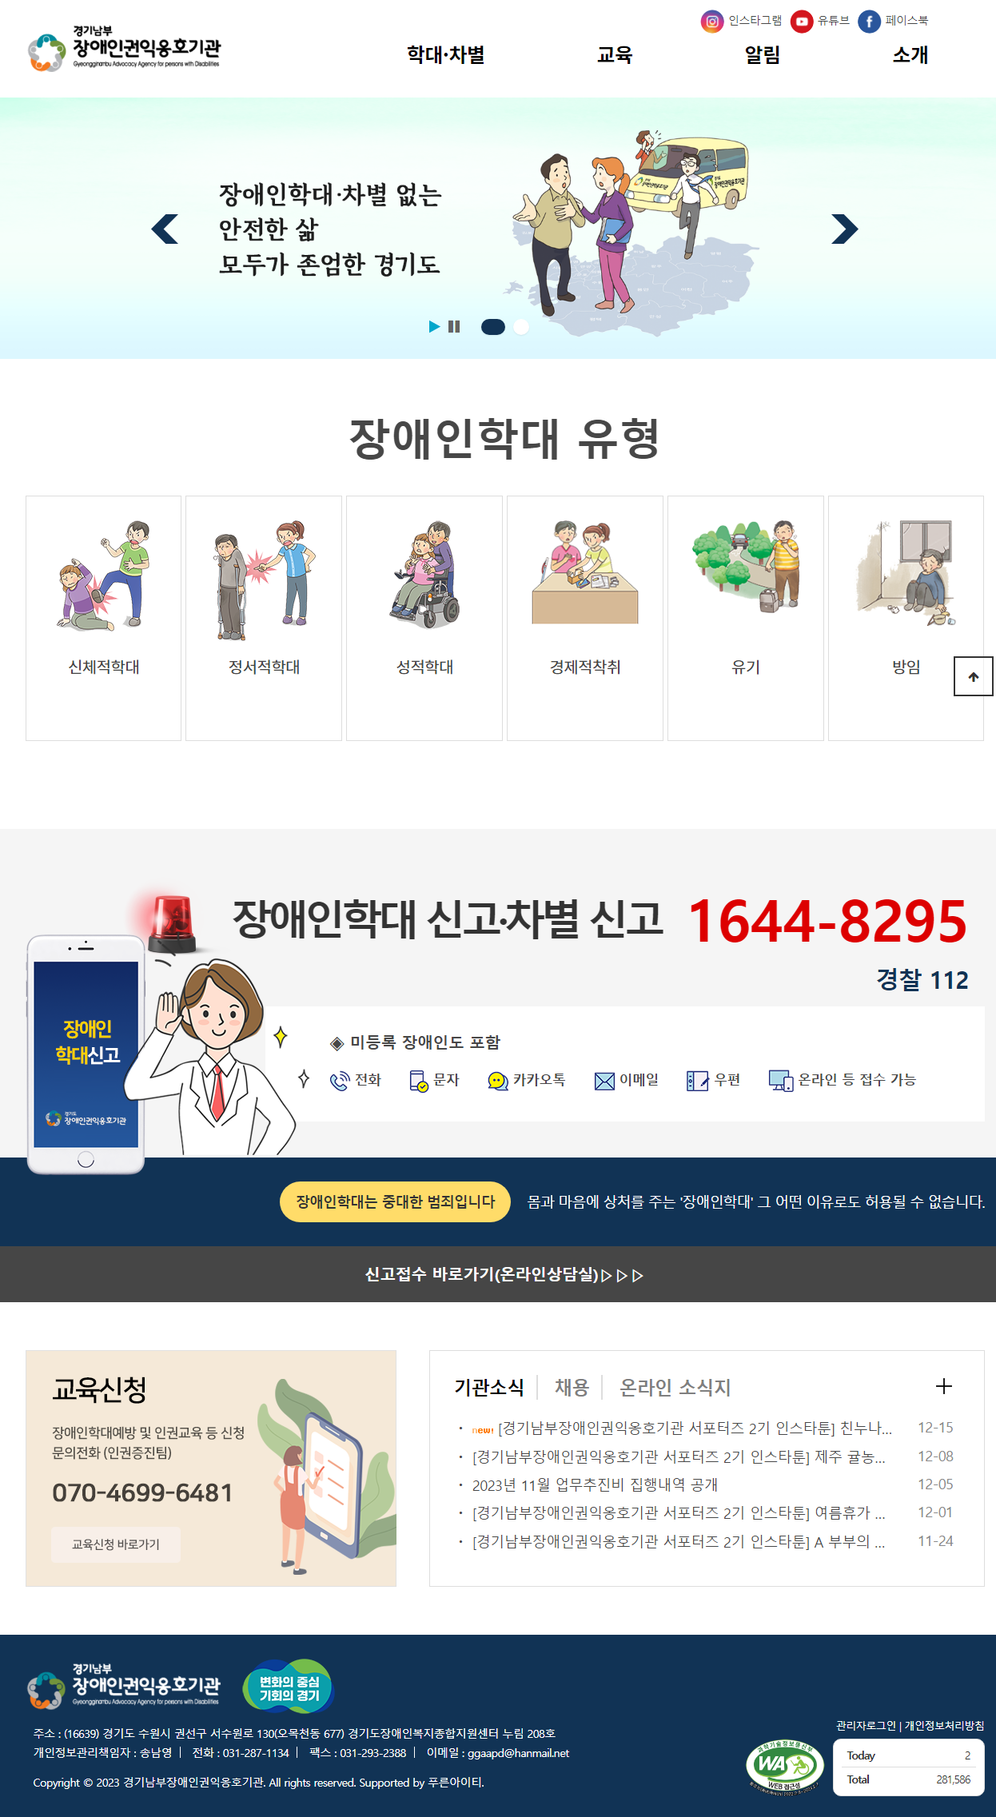The image size is (996, 1817).
Task: Expand news list with plus icon
Action: pyautogui.click(x=943, y=1386)
